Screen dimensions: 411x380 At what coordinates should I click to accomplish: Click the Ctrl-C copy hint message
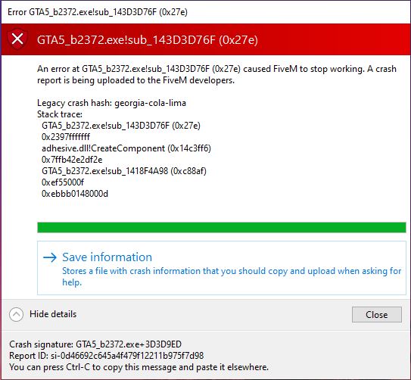point(139,367)
